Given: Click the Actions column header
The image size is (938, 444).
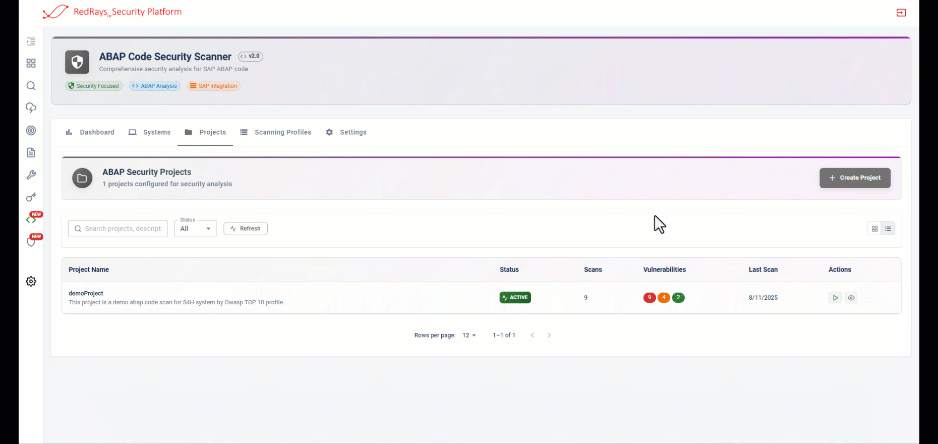Looking at the screenshot, I should click(x=840, y=270).
